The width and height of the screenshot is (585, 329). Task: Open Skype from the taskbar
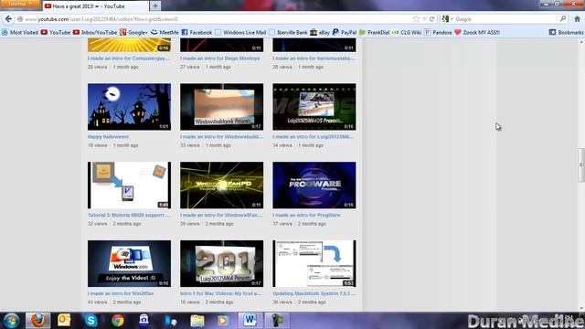[x=90, y=321]
